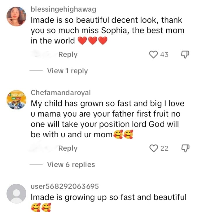Tap the 43 likes count
The height and width of the screenshot is (212, 197).
coord(164,55)
